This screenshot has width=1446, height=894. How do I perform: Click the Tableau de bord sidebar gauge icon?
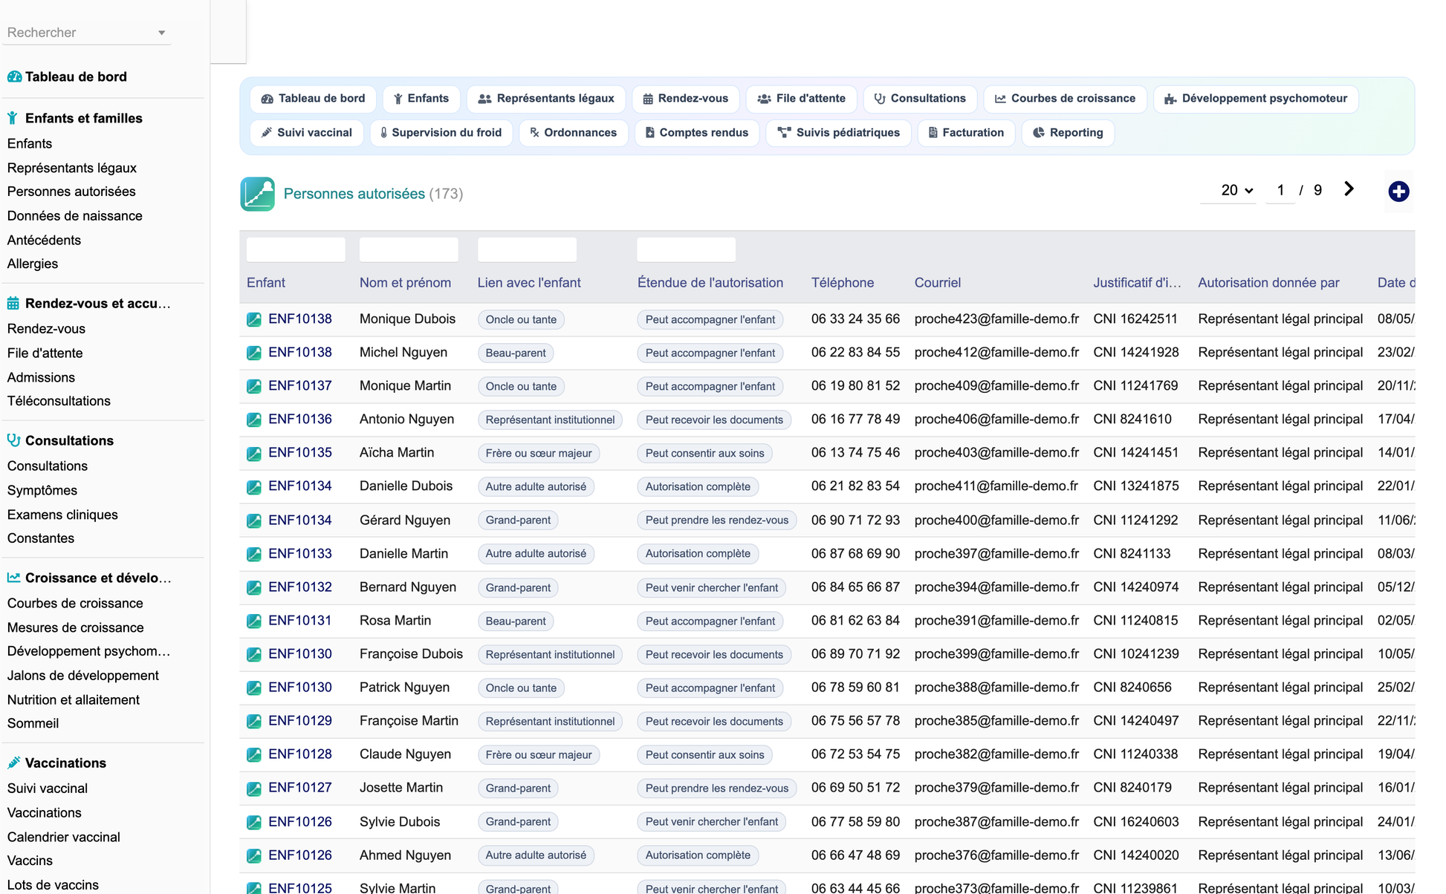coord(14,76)
